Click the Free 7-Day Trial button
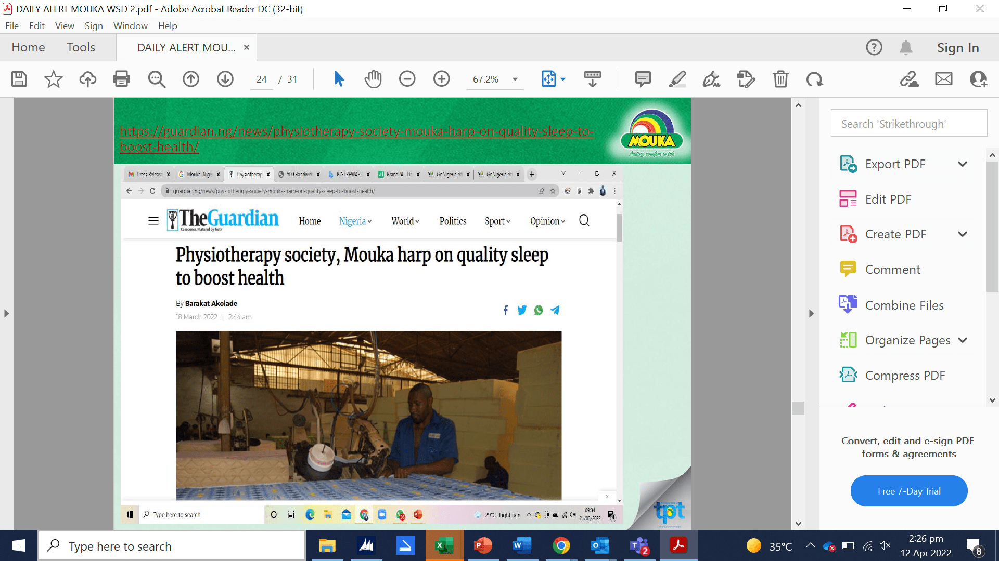The height and width of the screenshot is (561, 999). click(x=908, y=491)
